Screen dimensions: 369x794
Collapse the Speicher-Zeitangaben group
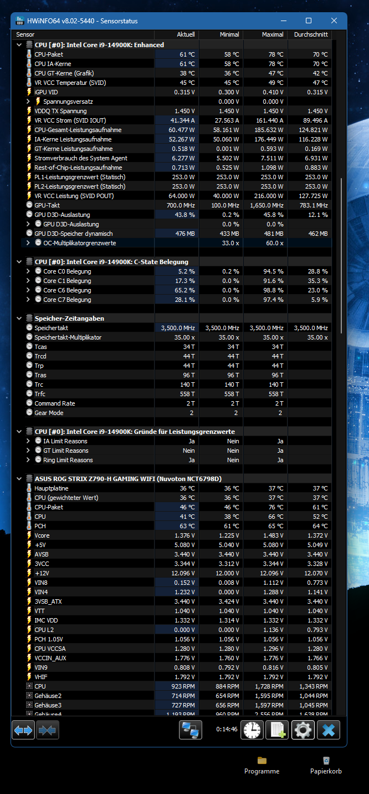[20, 318]
